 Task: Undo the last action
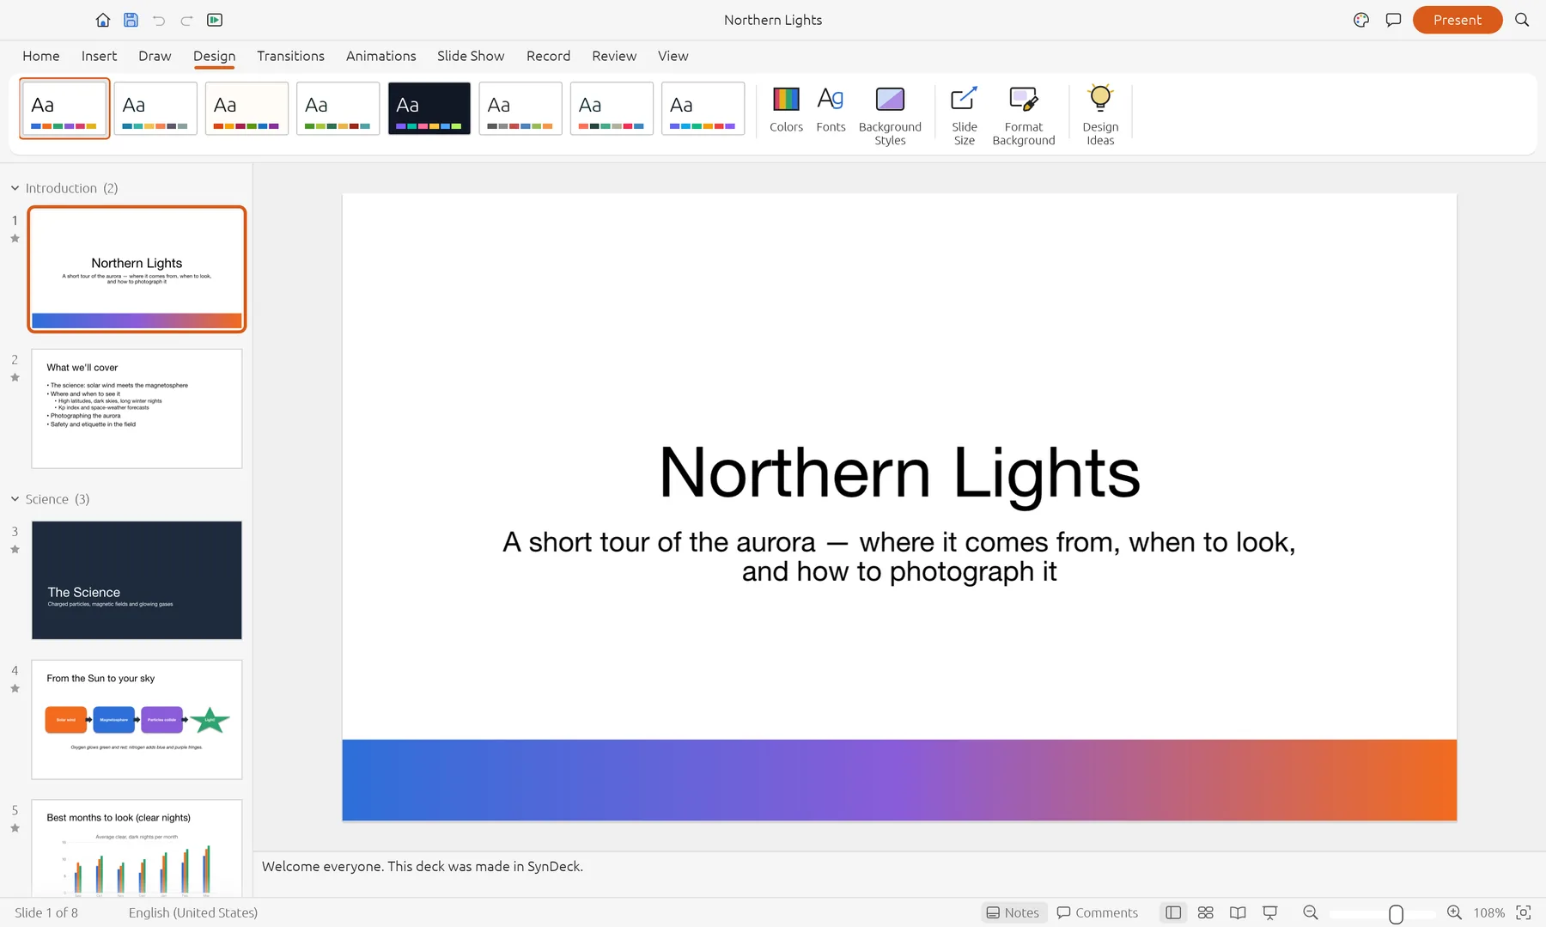point(159,20)
